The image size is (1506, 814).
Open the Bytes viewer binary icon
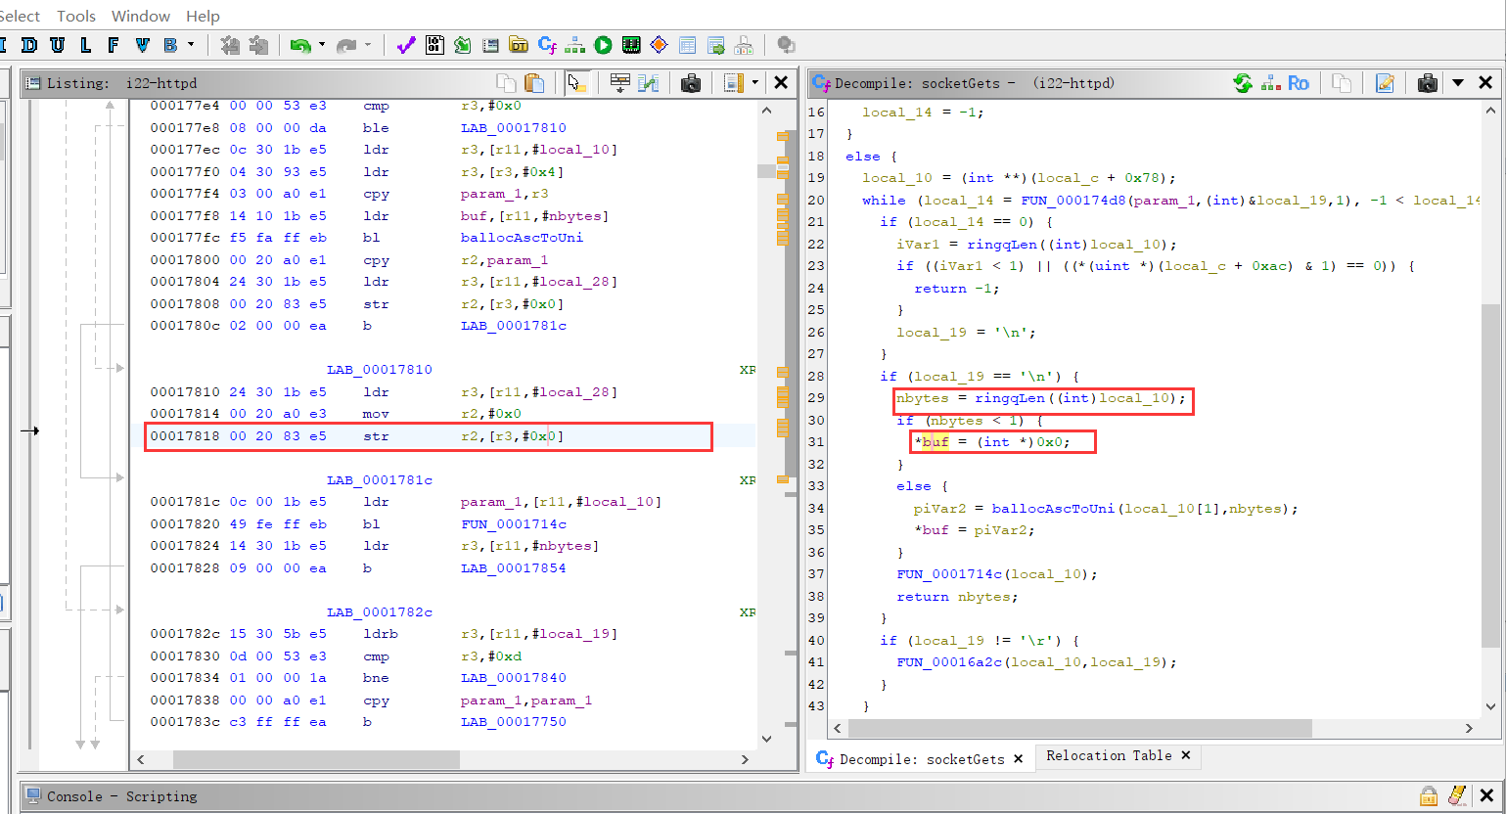click(x=434, y=45)
